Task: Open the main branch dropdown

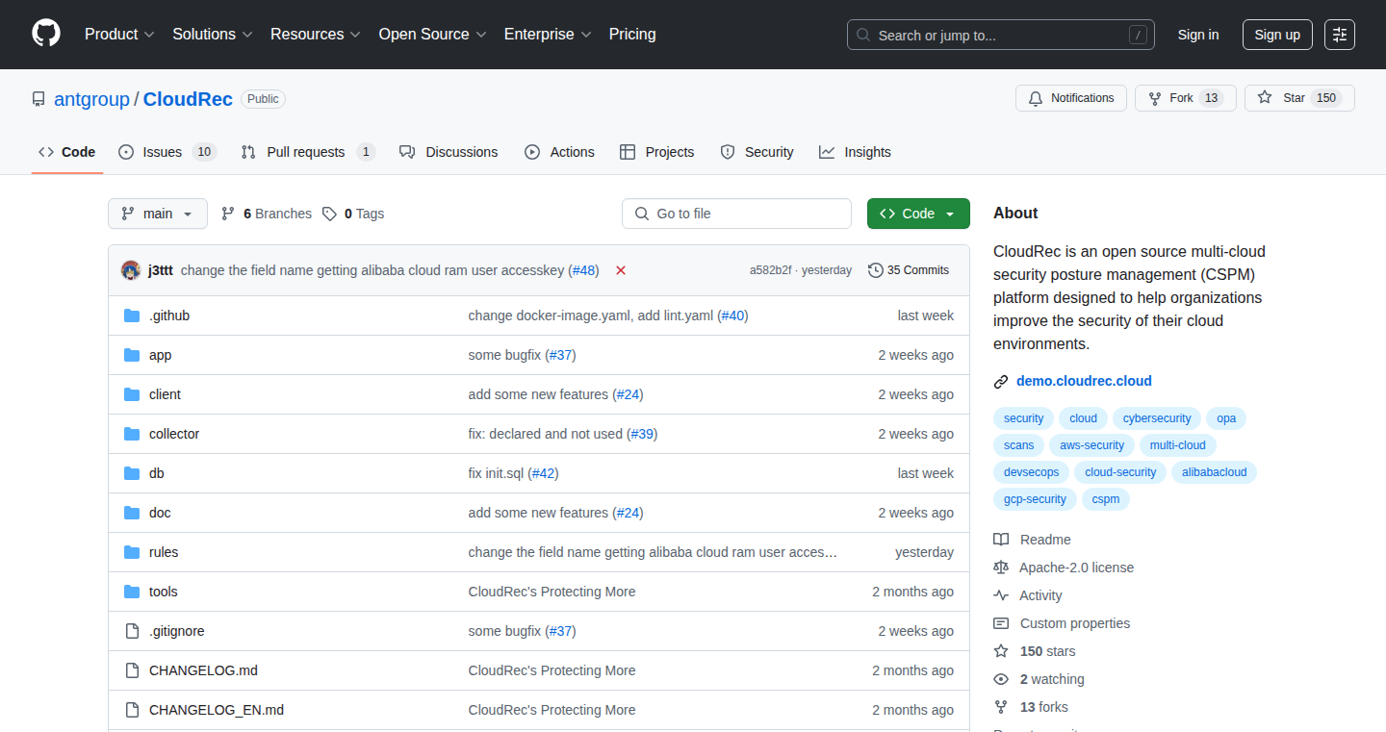Action: (x=158, y=214)
